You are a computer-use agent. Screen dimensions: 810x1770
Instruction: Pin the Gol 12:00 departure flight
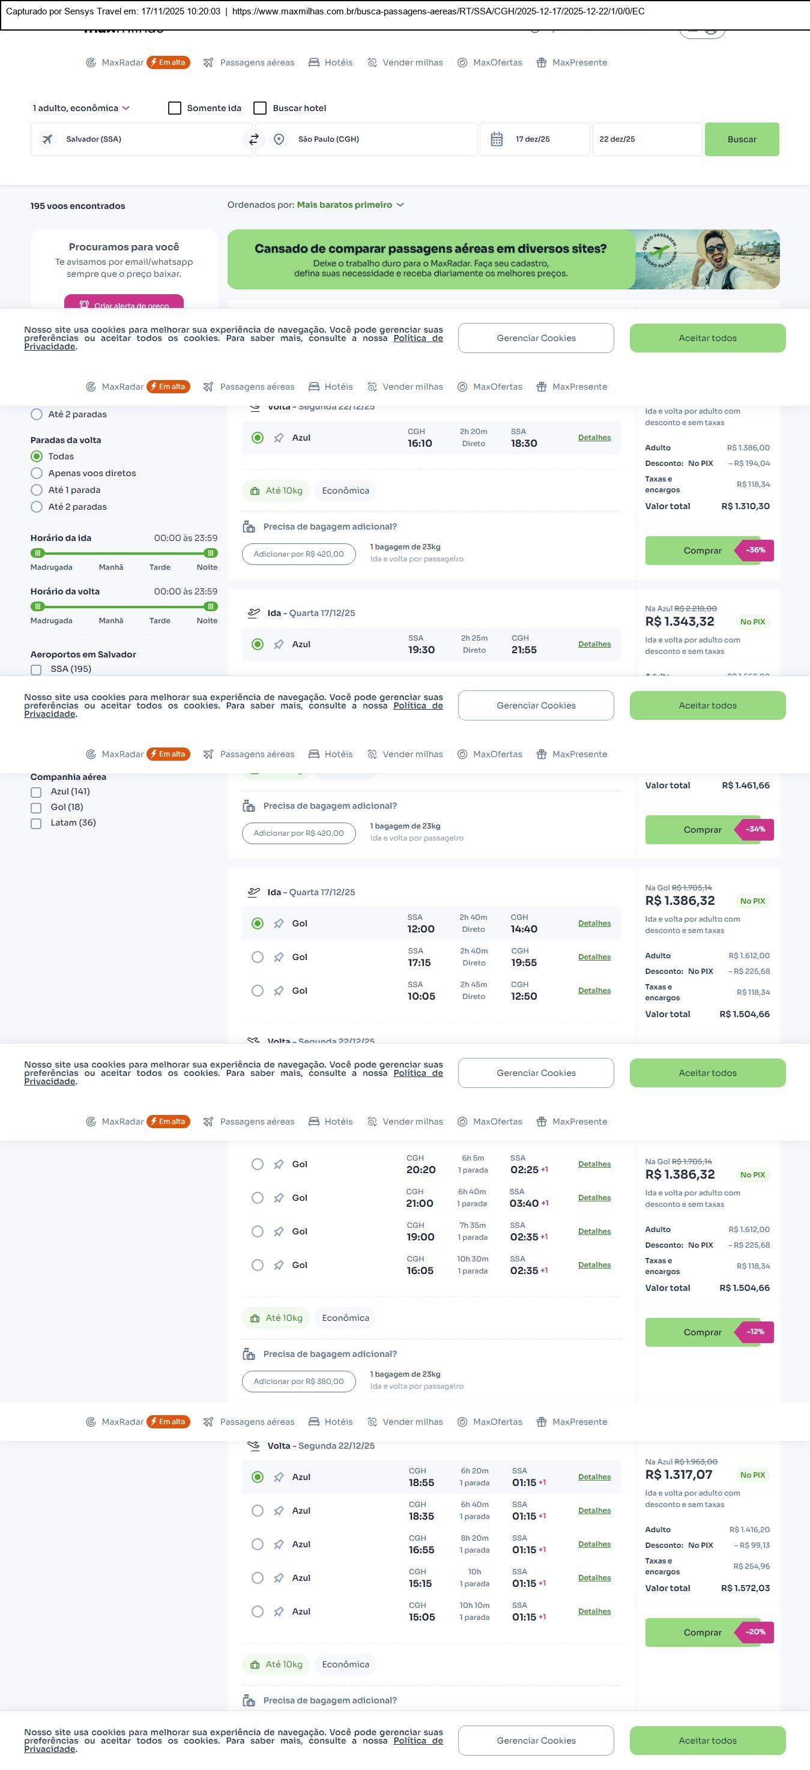click(x=279, y=923)
